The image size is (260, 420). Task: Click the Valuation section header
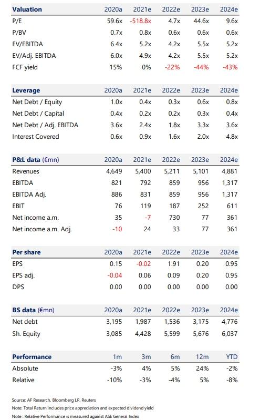pyautogui.click(x=27, y=9)
